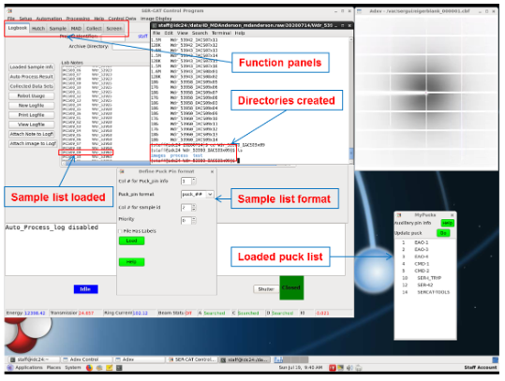505x381 pixels.
Task: Click the Robot Usage button
Action: 31,95
